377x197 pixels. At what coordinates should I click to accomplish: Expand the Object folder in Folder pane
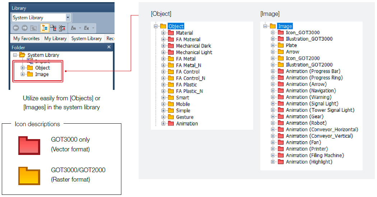pos(23,68)
